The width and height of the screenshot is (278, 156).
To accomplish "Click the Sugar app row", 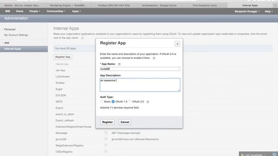I will (x=59, y=89).
